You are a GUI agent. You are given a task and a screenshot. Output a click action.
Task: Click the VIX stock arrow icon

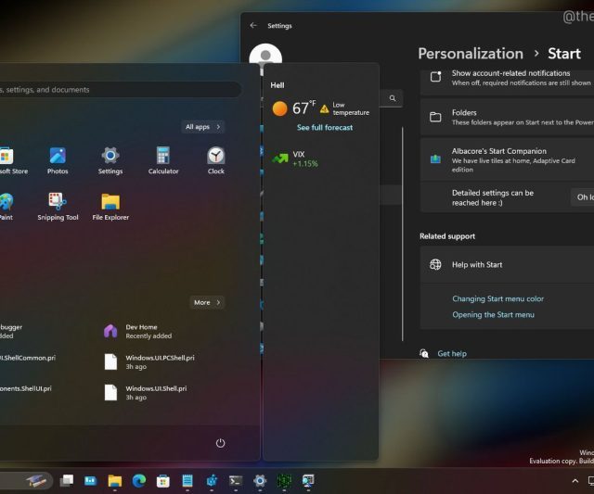280,158
